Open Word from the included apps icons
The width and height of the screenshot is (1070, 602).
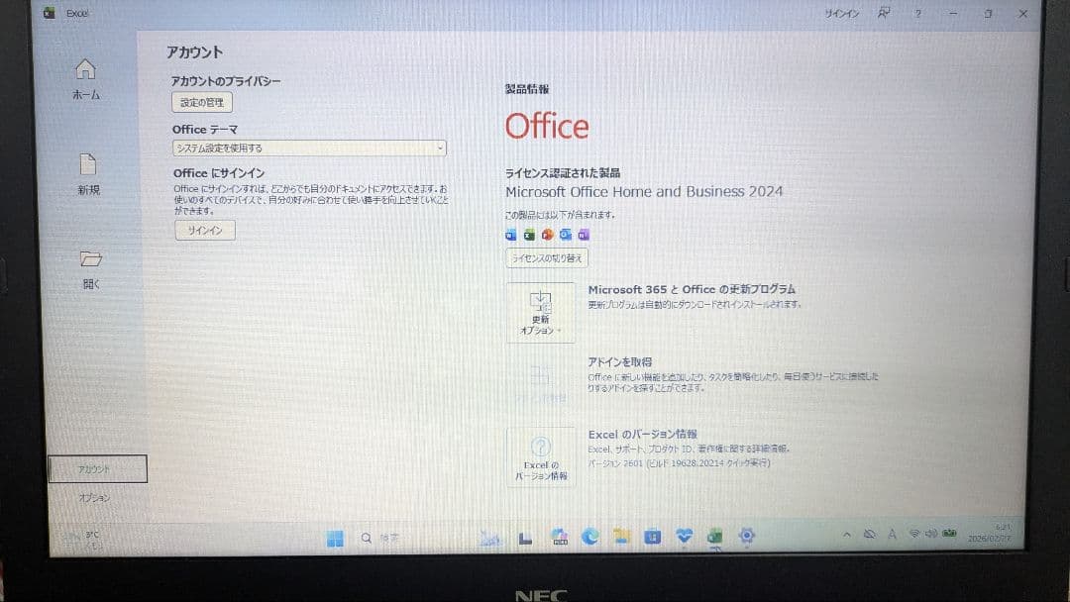[510, 235]
